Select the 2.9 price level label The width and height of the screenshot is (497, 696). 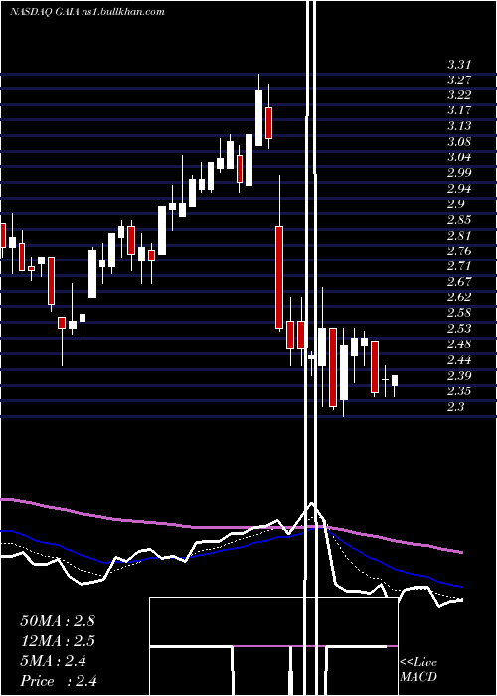click(x=455, y=204)
